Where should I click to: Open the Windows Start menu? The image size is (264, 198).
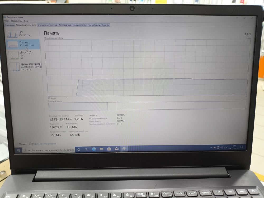click(18, 150)
